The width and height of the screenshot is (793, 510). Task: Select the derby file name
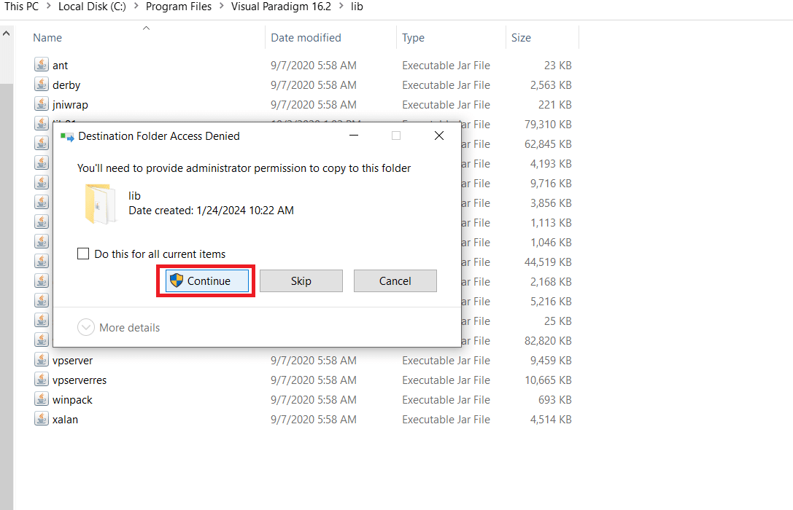click(66, 85)
